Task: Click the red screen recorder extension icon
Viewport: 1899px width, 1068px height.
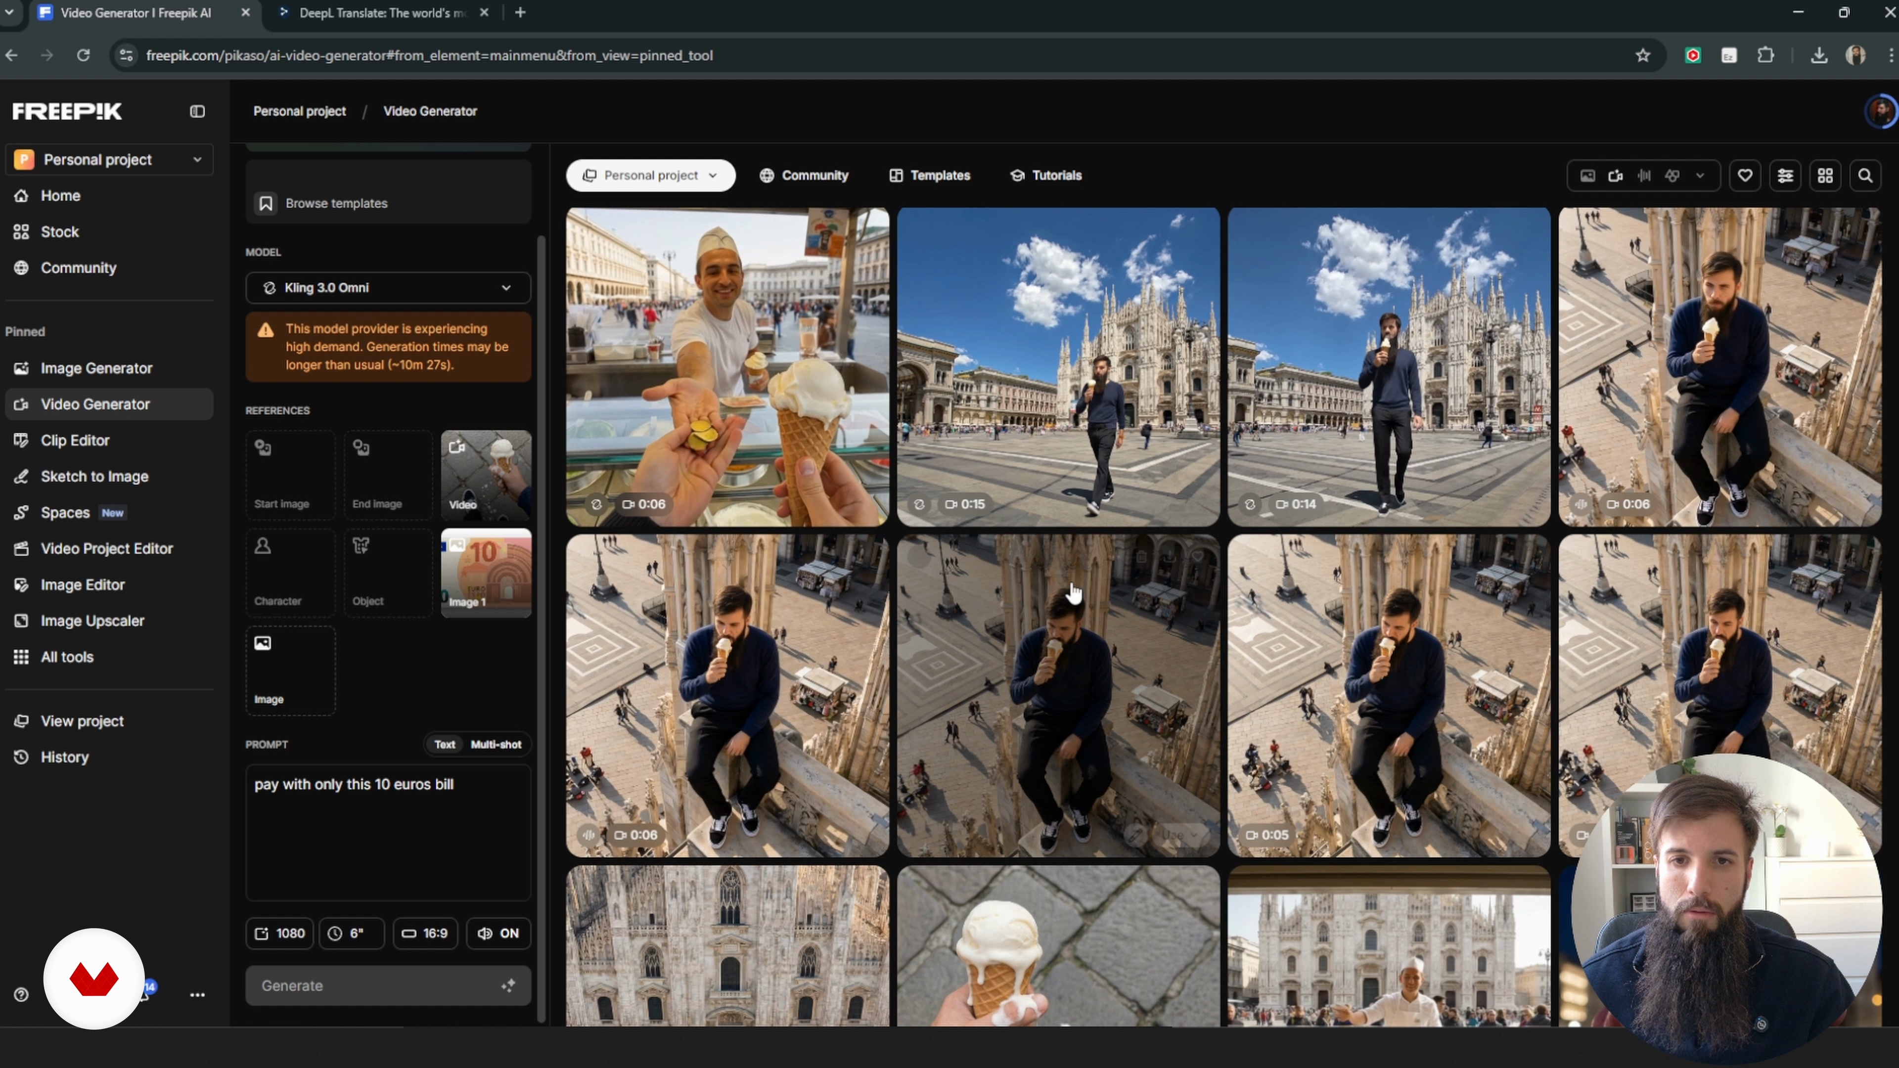Action: (x=1693, y=55)
